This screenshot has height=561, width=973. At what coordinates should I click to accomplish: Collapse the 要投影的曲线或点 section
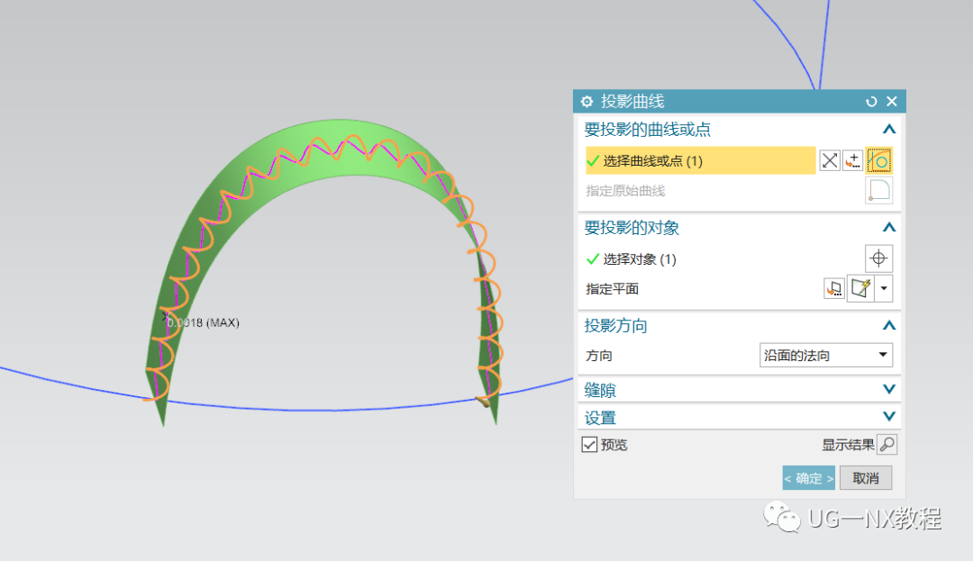888,129
